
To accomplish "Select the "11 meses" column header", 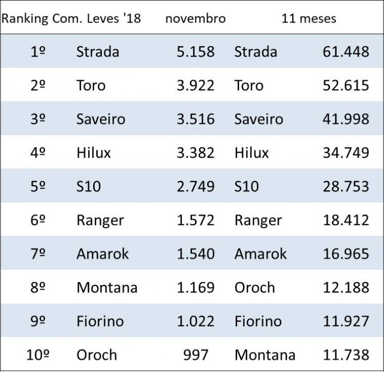I will (309, 19).
